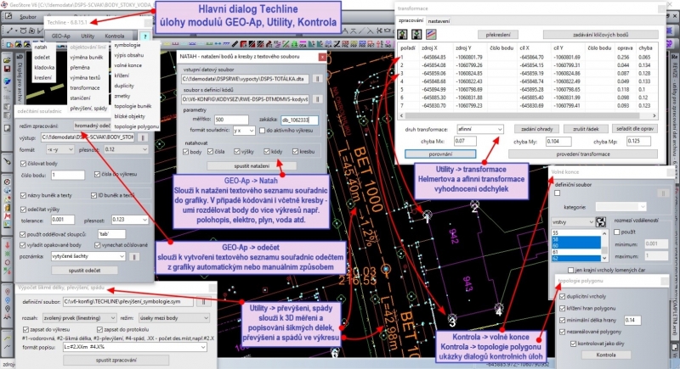Toggle the body checkbox in NATAH dialog
This screenshot has height=369, width=680.
click(x=185, y=152)
